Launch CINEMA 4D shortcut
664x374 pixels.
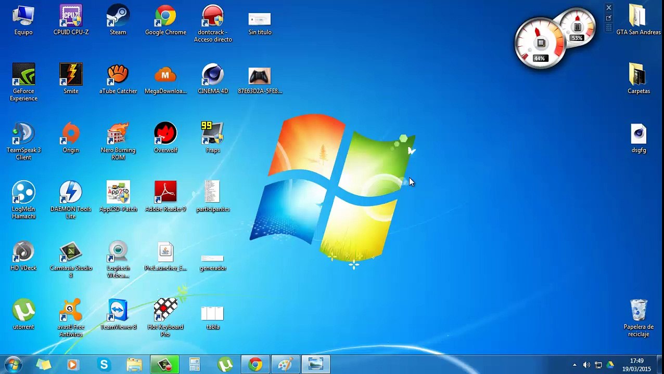(x=213, y=79)
